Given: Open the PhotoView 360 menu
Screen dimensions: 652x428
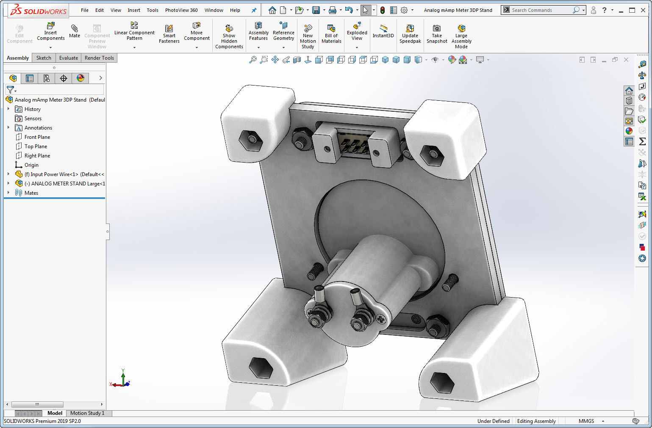Looking at the screenshot, I should point(181,10).
